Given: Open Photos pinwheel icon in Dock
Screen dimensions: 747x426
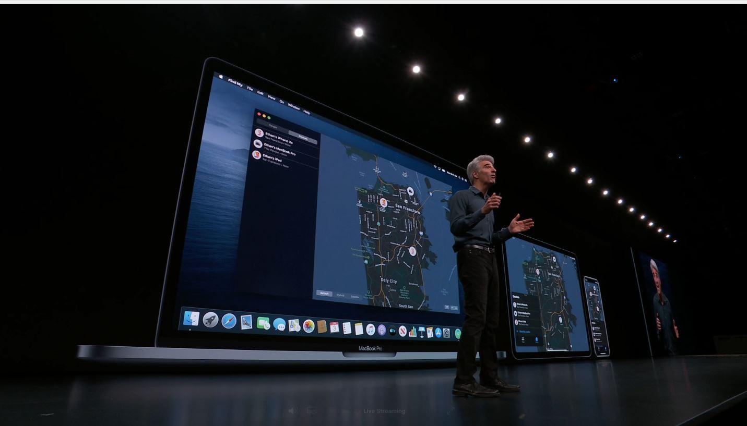Looking at the screenshot, I should coord(309,326).
